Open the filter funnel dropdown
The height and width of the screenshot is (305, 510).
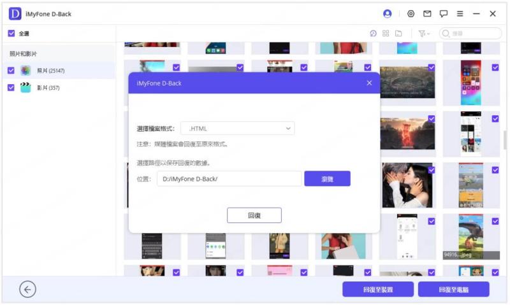424,34
